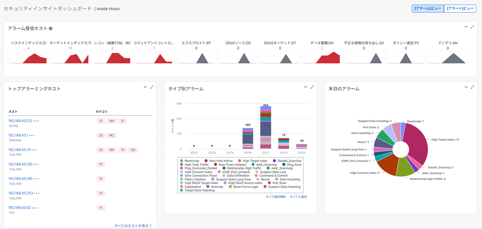Click the 03/17 stacked bar totaling 283
Screen dimensions: 482x229
point(266,128)
